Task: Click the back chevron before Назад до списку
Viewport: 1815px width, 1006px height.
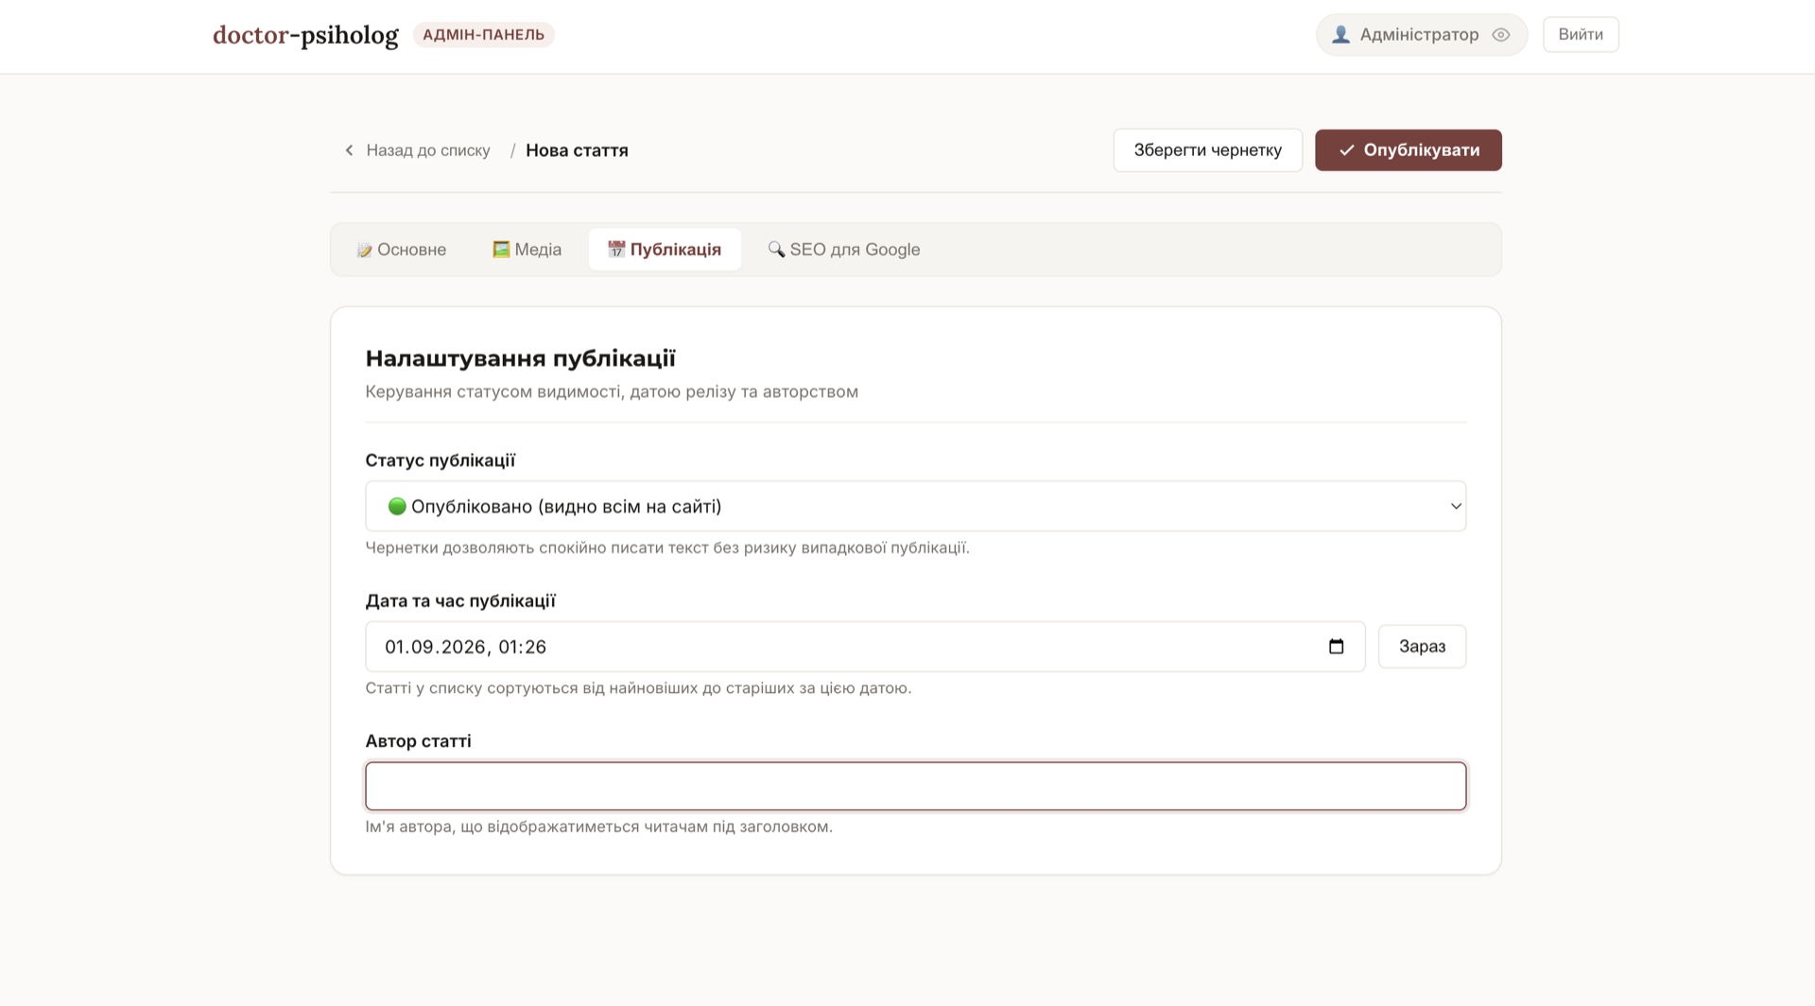Action: coord(349,150)
